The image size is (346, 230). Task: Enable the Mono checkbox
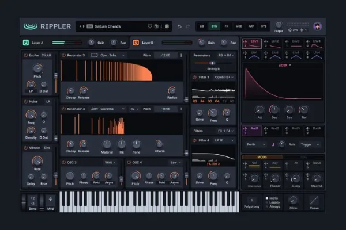(267, 198)
